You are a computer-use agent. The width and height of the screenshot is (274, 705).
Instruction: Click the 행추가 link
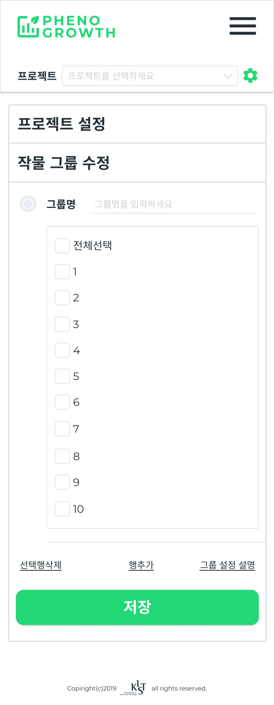click(141, 565)
